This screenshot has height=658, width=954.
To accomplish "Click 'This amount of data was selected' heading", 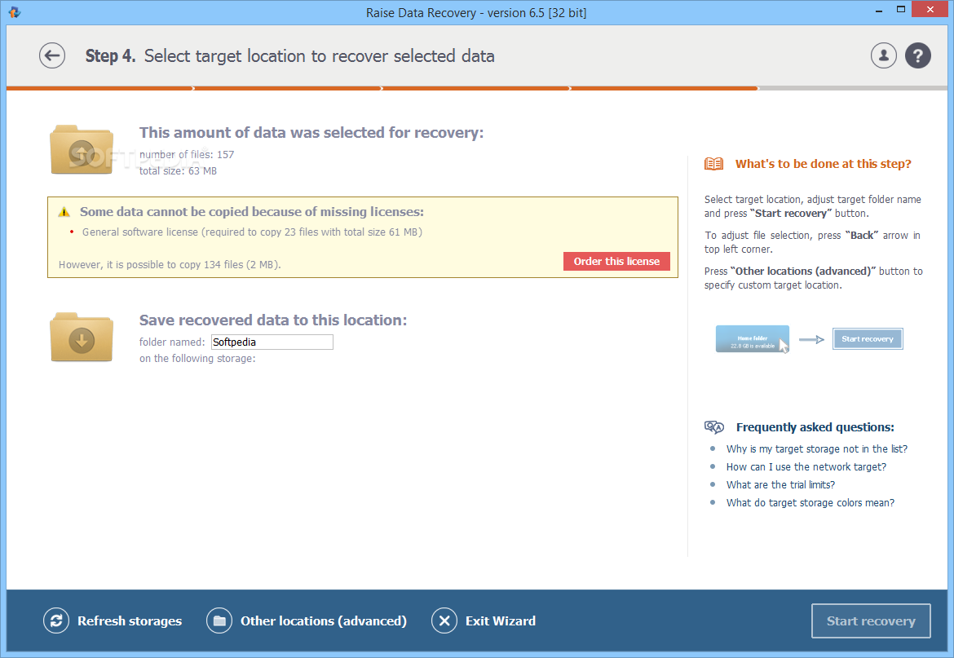I will point(311,133).
